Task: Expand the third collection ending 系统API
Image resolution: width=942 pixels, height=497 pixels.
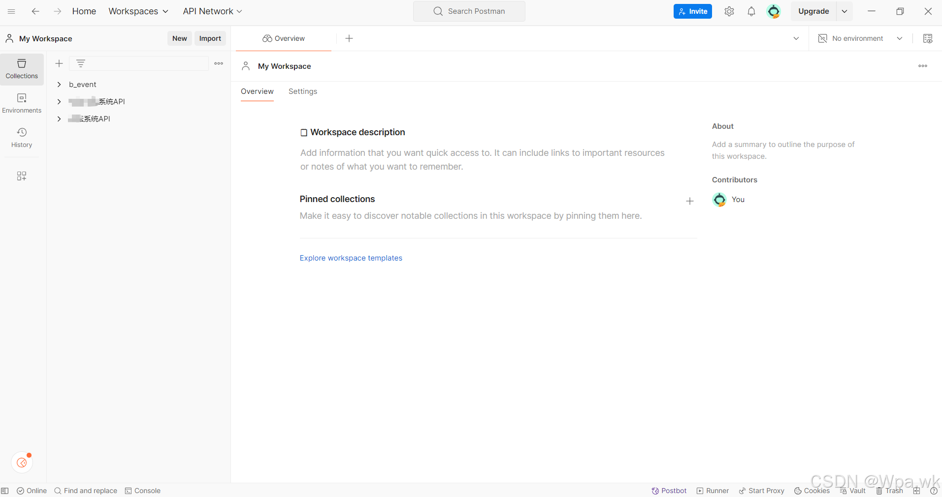Action: 59,119
